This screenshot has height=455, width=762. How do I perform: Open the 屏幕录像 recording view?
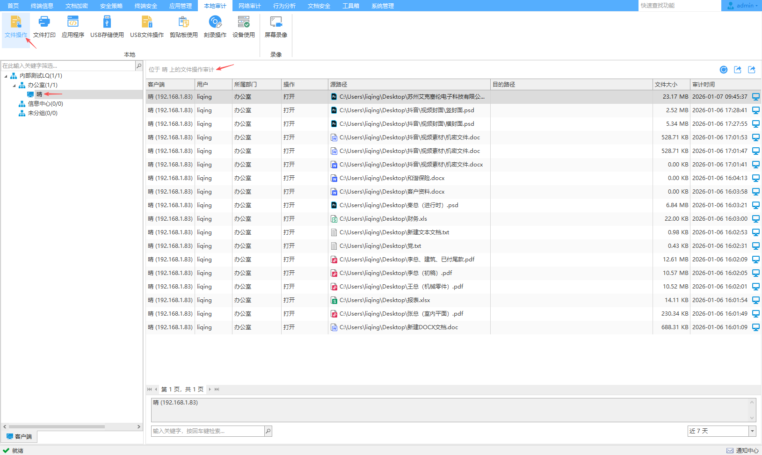pyautogui.click(x=276, y=27)
